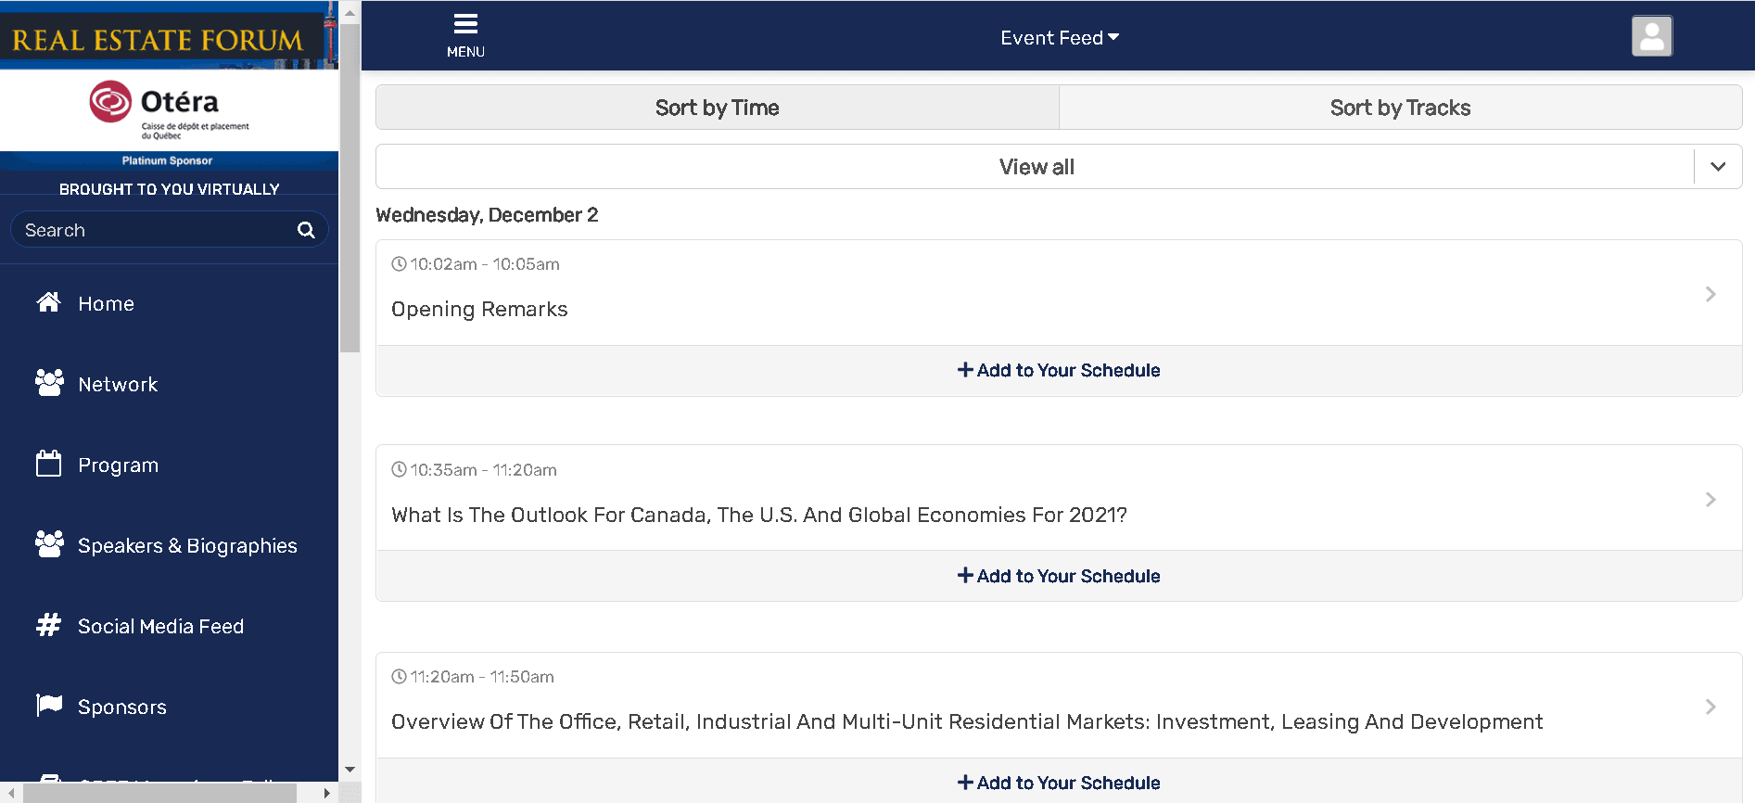1755x803 pixels.
Task: Open the Office, Retail markets overview chevron
Action: coord(1710,707)
